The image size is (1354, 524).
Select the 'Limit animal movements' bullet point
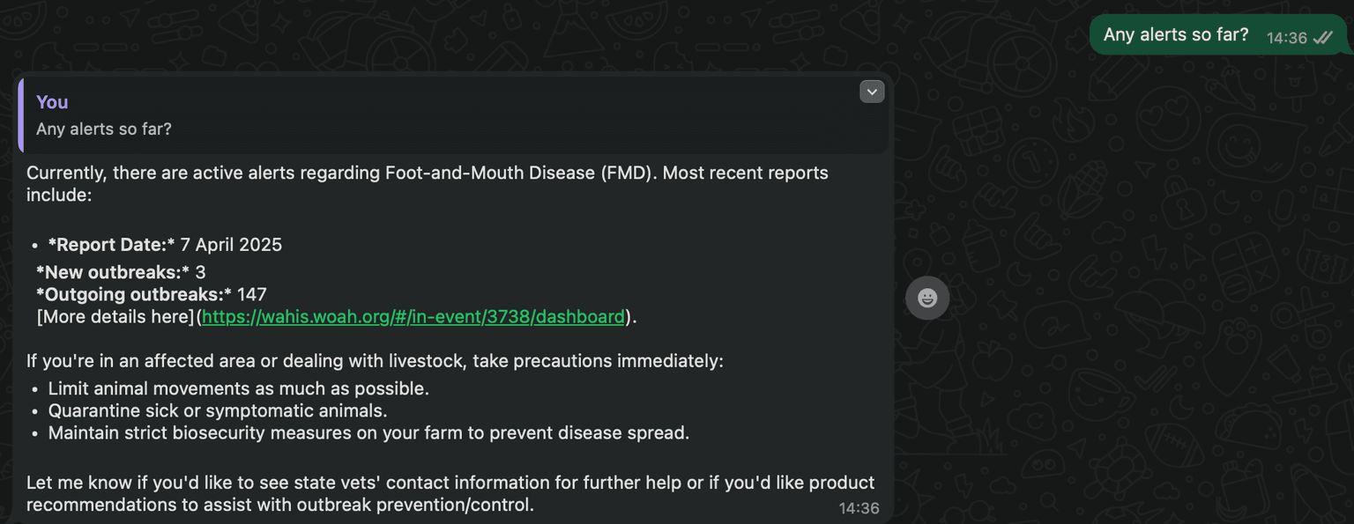pyautogui.click(x=238, y=388)
